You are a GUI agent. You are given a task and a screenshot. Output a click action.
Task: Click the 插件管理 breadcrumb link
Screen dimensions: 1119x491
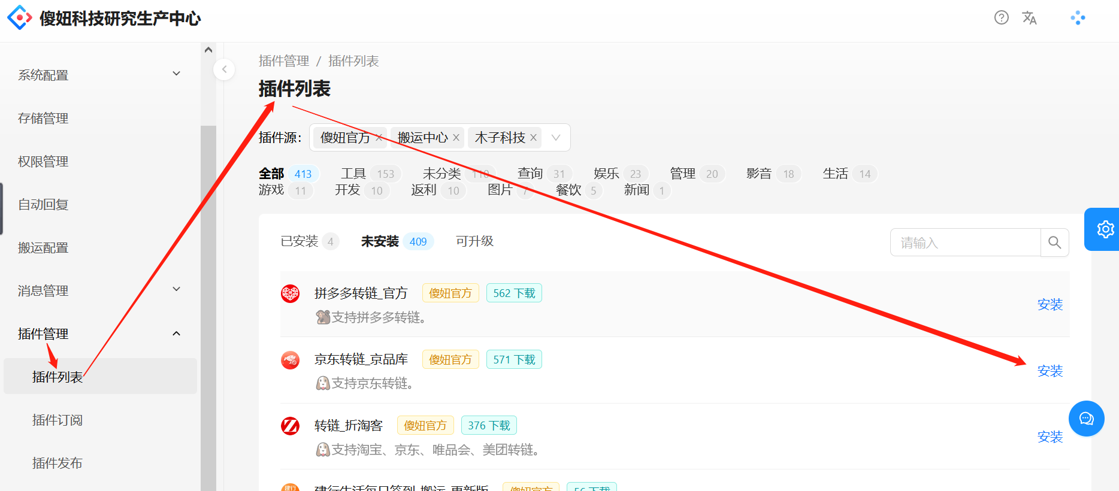(x=284, y=61)
